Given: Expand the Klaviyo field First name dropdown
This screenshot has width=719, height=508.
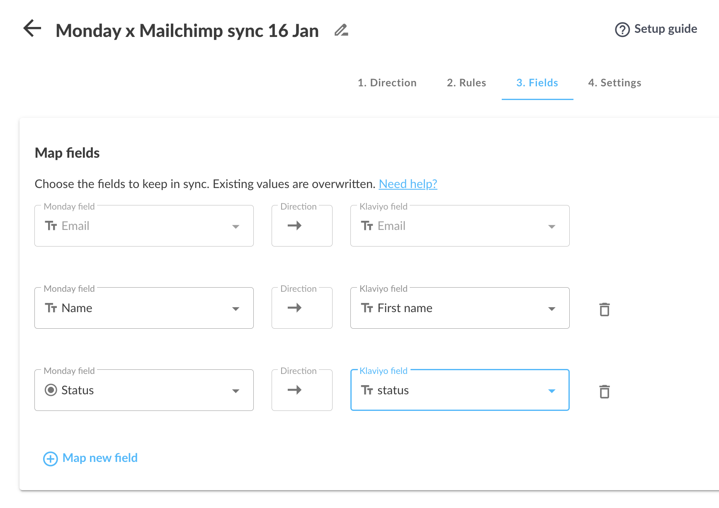Looking at the screenshot, I should 551,308.
